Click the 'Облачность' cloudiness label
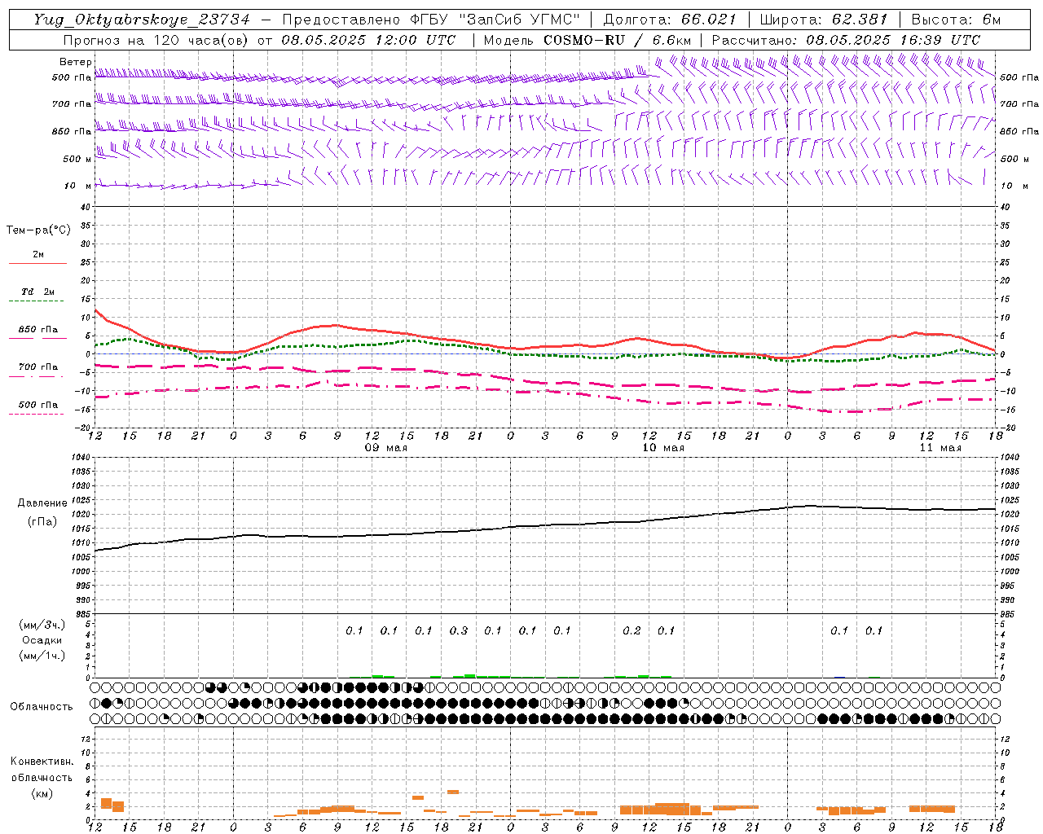This screenshot has width=1043, height=834. (x=42, y=707)
